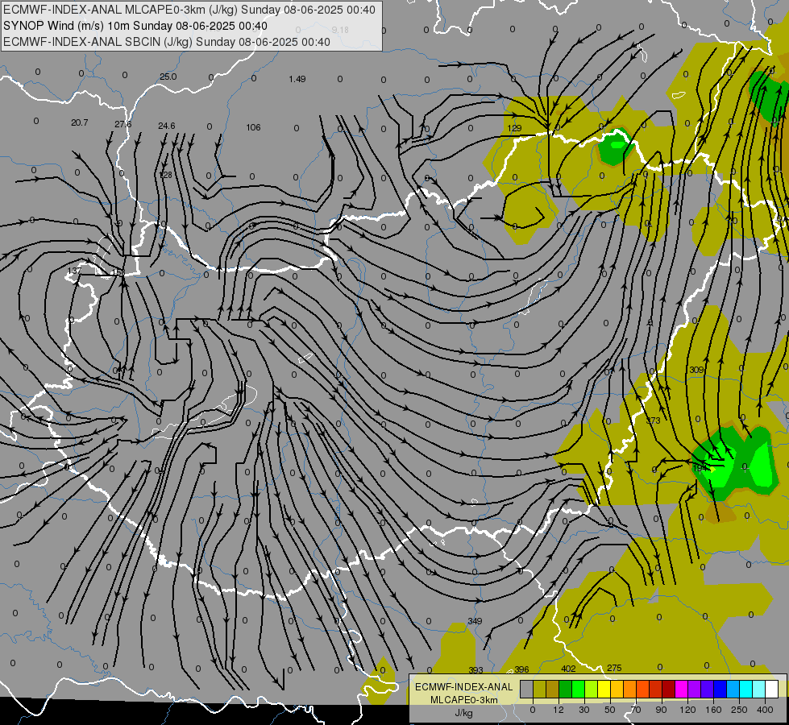Select the pure yellow legend swatch
The height and width of the screenshot is (725, 789).
[x=604, y=689]
